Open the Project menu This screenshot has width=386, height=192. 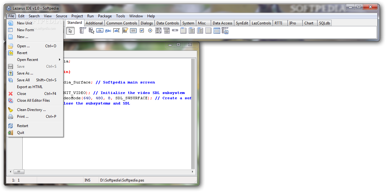point(77,16)
